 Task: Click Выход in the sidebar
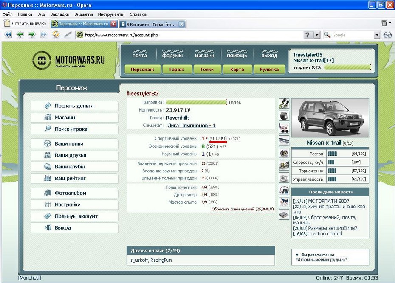75,228
